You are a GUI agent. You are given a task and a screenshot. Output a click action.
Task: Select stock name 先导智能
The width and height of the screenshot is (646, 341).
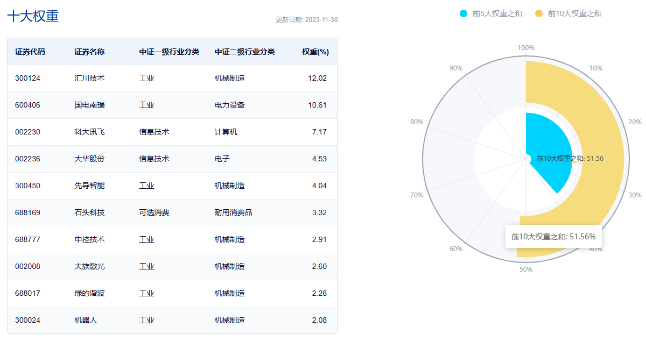tap(89, 186)
